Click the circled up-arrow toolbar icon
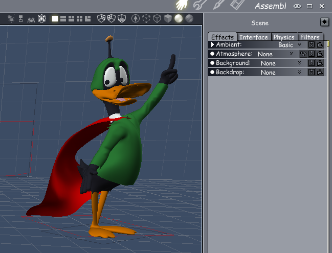This screenshot has height=253, width=332. pyautogui.click(x=136, y=18)
